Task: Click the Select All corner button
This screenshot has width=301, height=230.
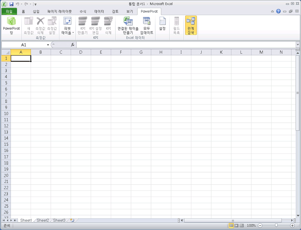Action: [6, 52]
